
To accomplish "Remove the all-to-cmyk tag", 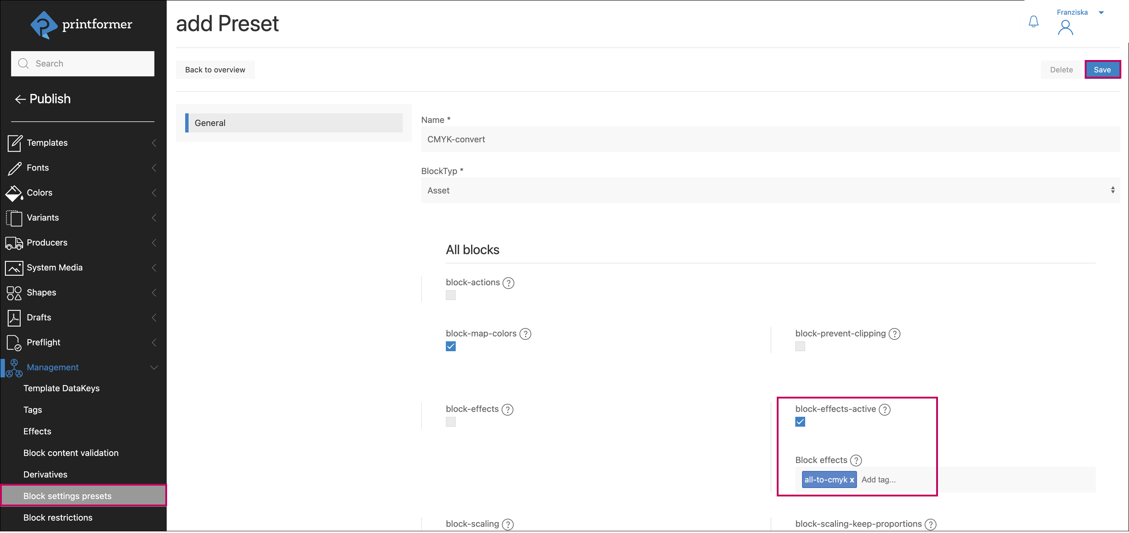I will 852,480.
